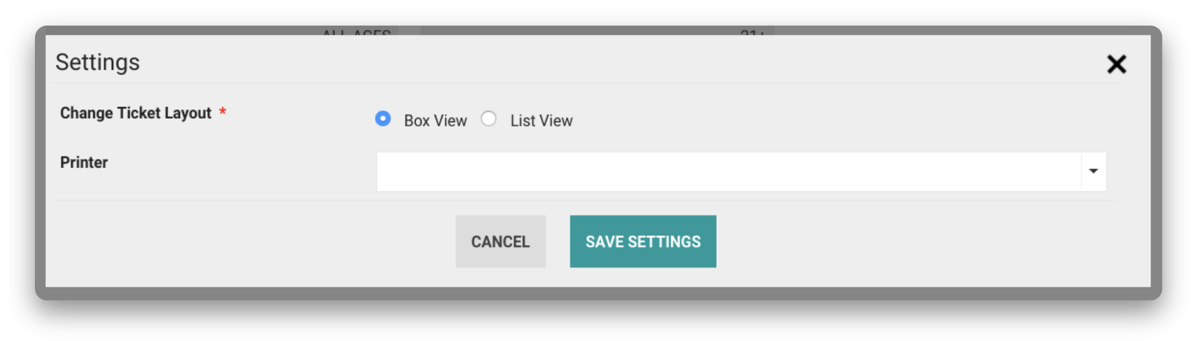Click the dark overlay border outside the dialog

pyautogui.click(x=600, y=293)
